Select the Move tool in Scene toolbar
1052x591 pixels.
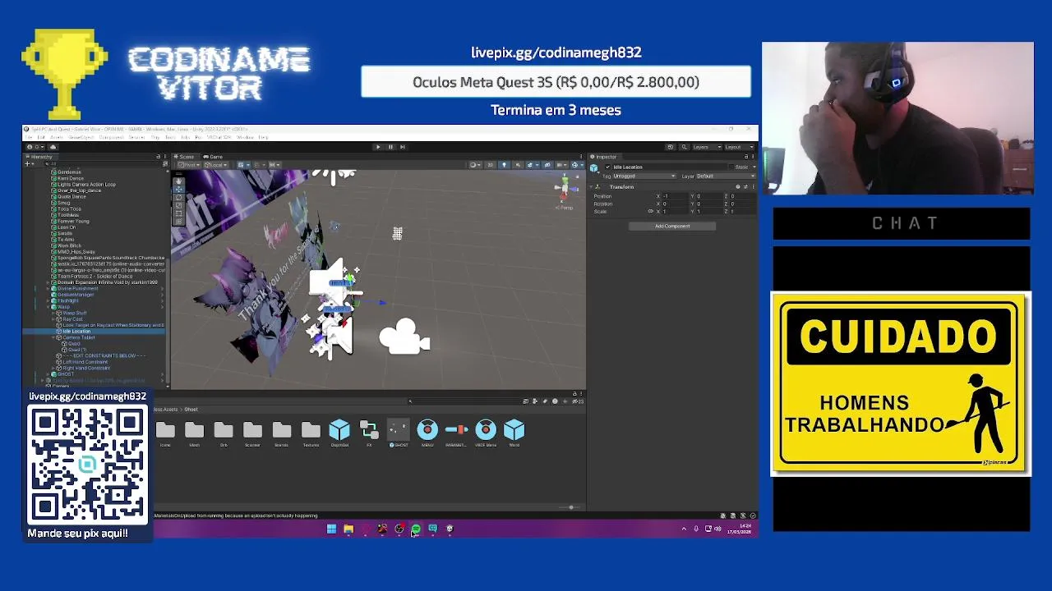178,189
